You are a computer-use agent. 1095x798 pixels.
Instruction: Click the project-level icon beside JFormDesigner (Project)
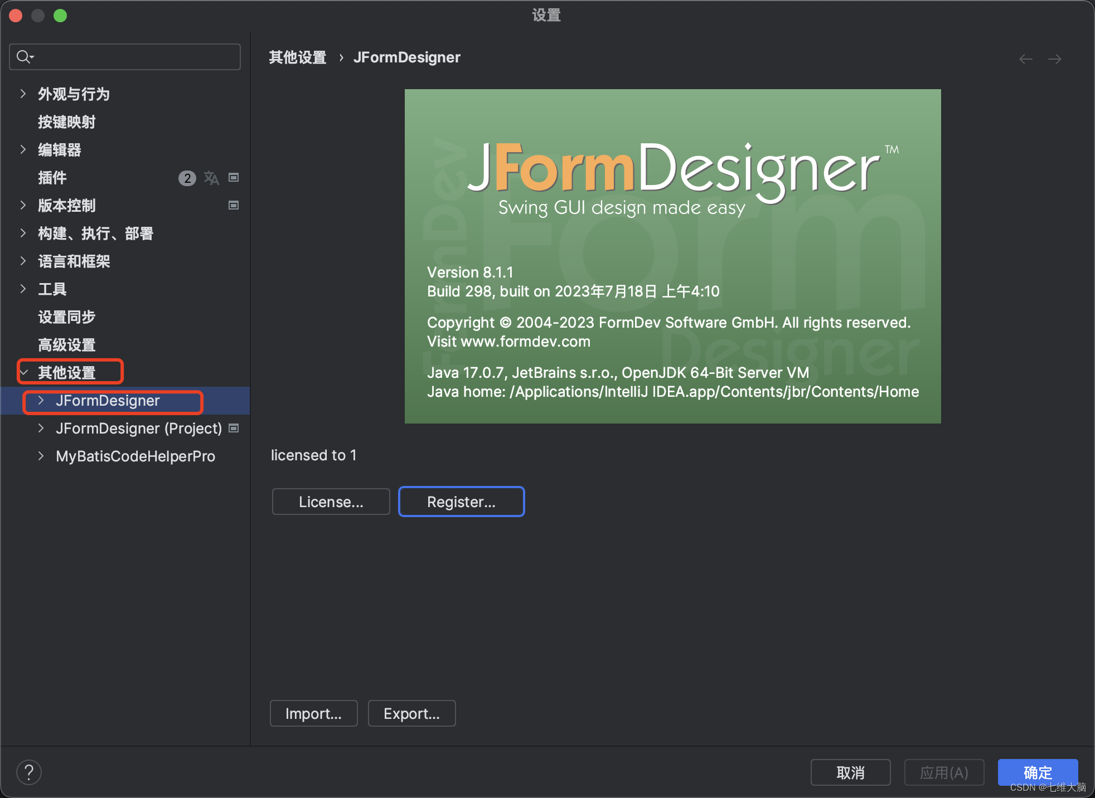pyautogui.click(x=234, y=429)
